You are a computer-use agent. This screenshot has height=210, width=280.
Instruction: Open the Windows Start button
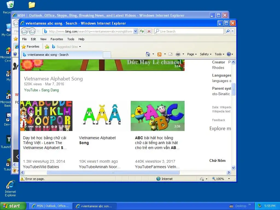click(13, 206)
